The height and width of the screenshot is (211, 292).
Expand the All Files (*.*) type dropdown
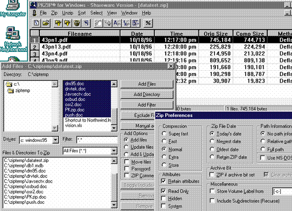pyautogui.click(x=114, y=151)
